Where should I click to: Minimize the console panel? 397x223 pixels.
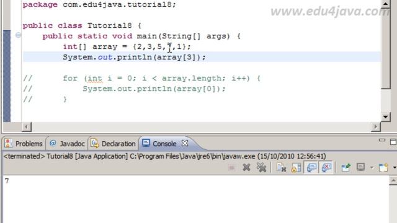(382, 140)
